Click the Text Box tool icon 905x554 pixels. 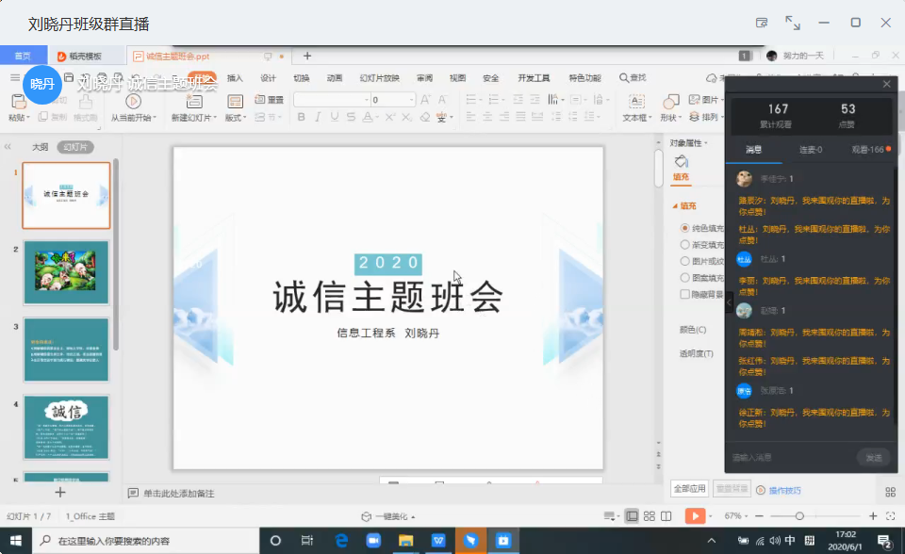(x=634, y=101)
